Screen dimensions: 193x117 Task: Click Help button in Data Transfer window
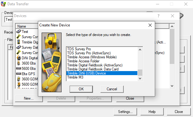pyautogui.click(x=152, y=112)
